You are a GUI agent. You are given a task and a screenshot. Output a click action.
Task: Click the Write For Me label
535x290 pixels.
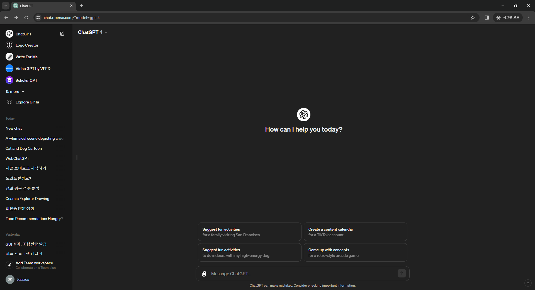27,57
